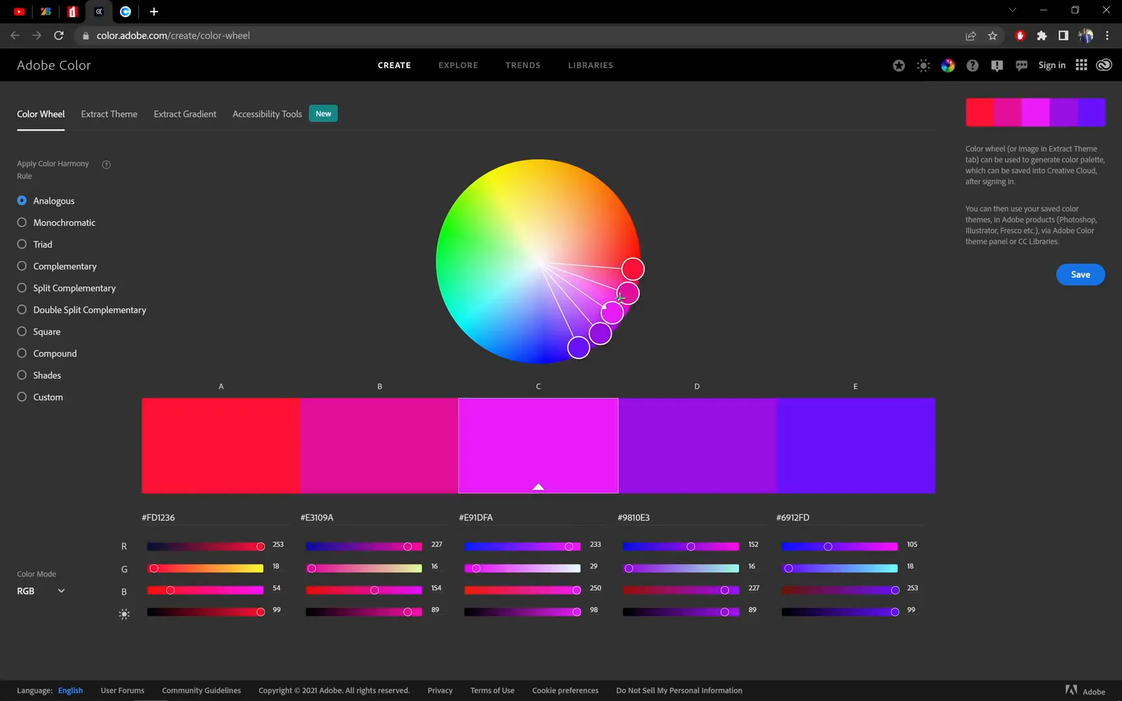
Task: Open the Creative Cloud icon
Action: click(1104, 65)
